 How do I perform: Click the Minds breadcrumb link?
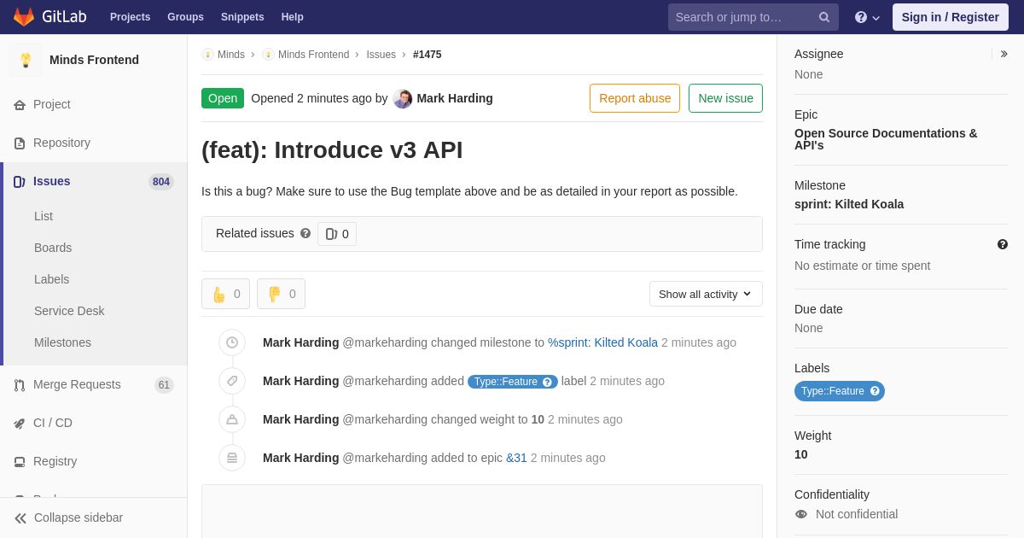click(x=231, y=55)
